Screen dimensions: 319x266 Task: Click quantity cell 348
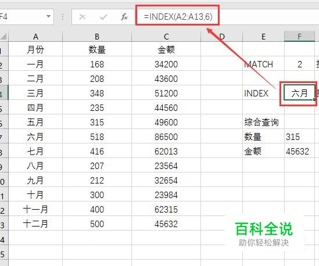coord(97,93)
